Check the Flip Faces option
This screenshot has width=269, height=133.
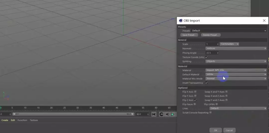(x=195, y=104)
